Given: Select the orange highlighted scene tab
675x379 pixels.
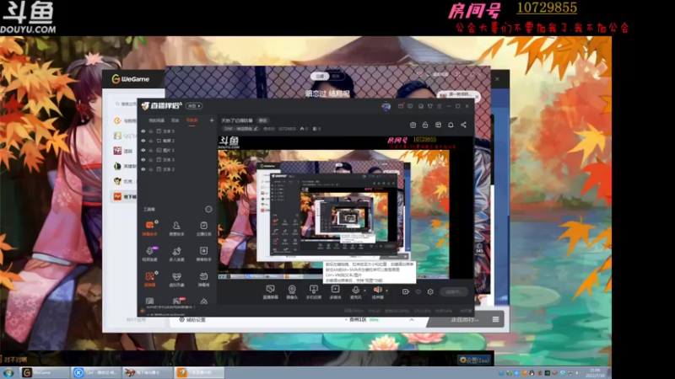Looking at the screenshot, I should (x=192, y=120).
